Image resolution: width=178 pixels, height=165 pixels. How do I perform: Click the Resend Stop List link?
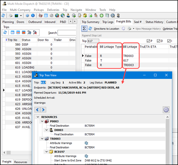click(92, 35)
